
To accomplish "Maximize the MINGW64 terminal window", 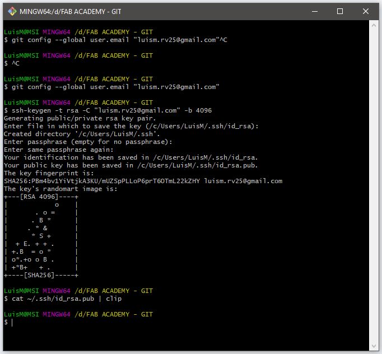I will click(340, 11).
